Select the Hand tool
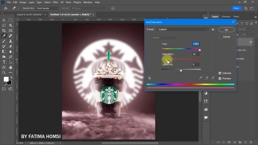The image size is (258, 145). [10, 67]
